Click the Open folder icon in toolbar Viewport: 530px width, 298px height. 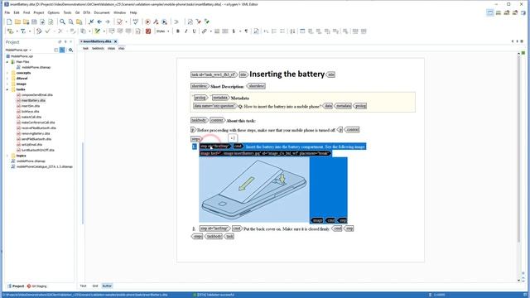17,22
